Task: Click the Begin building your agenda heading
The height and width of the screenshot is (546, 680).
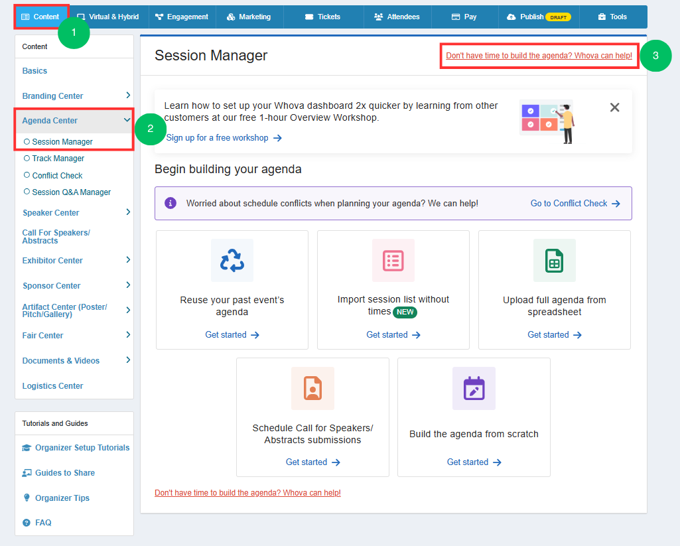Action: coord(228,169)
